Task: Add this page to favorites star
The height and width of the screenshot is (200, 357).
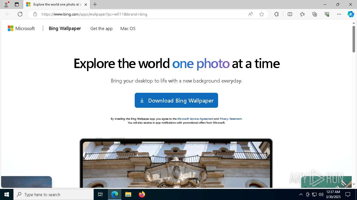Action: pyautogui.click(x=262, y=14)
